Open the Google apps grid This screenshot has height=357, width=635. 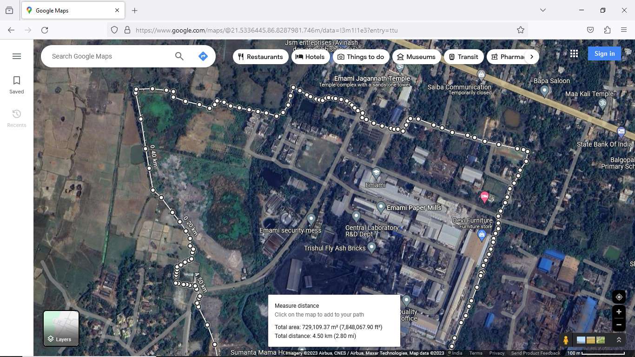tap(574, 53)
